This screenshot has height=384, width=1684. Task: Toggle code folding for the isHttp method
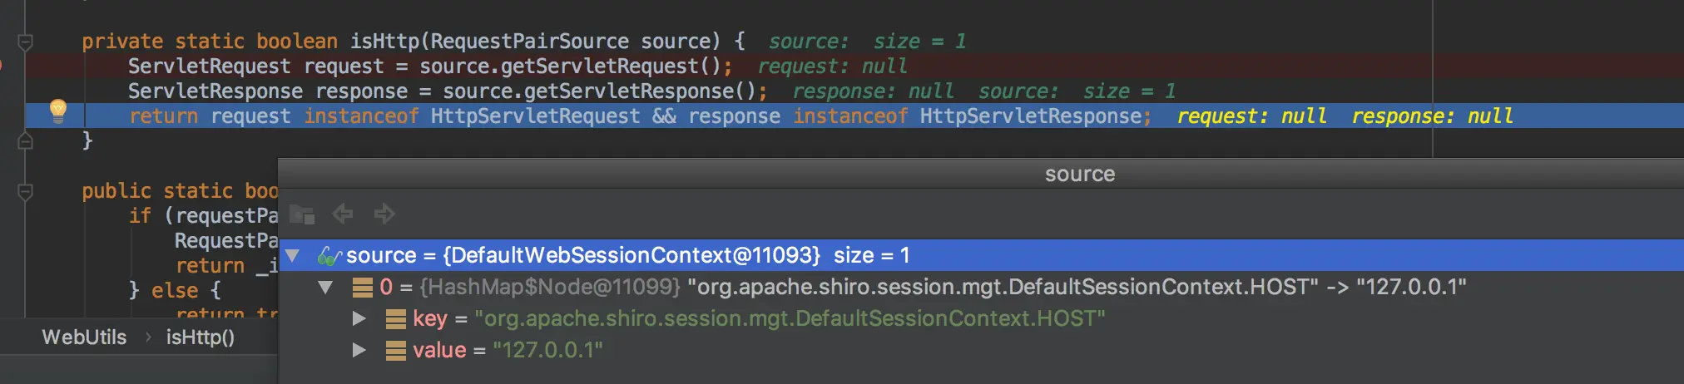pos(26,42)
